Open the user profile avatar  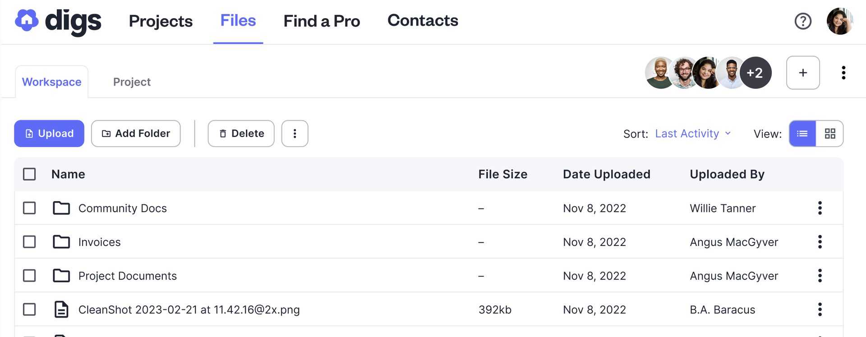click(839, 21)
